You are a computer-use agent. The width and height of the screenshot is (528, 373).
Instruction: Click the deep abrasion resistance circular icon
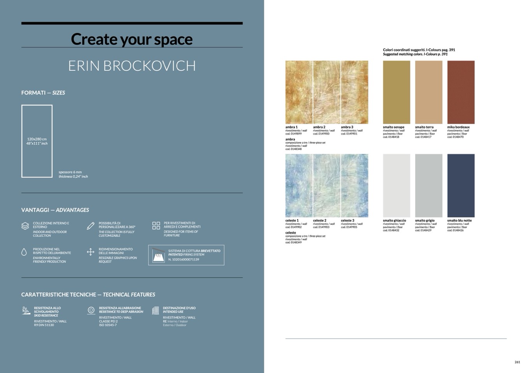pyautogui.click(x=91, y=310)
